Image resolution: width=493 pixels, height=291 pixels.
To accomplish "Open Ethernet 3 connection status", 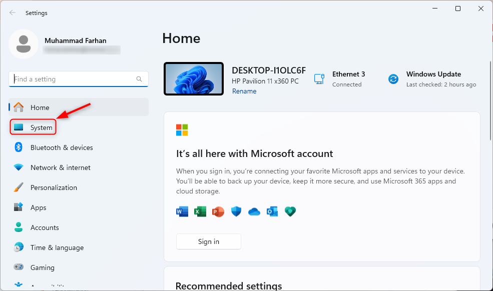I will (340, 79).
